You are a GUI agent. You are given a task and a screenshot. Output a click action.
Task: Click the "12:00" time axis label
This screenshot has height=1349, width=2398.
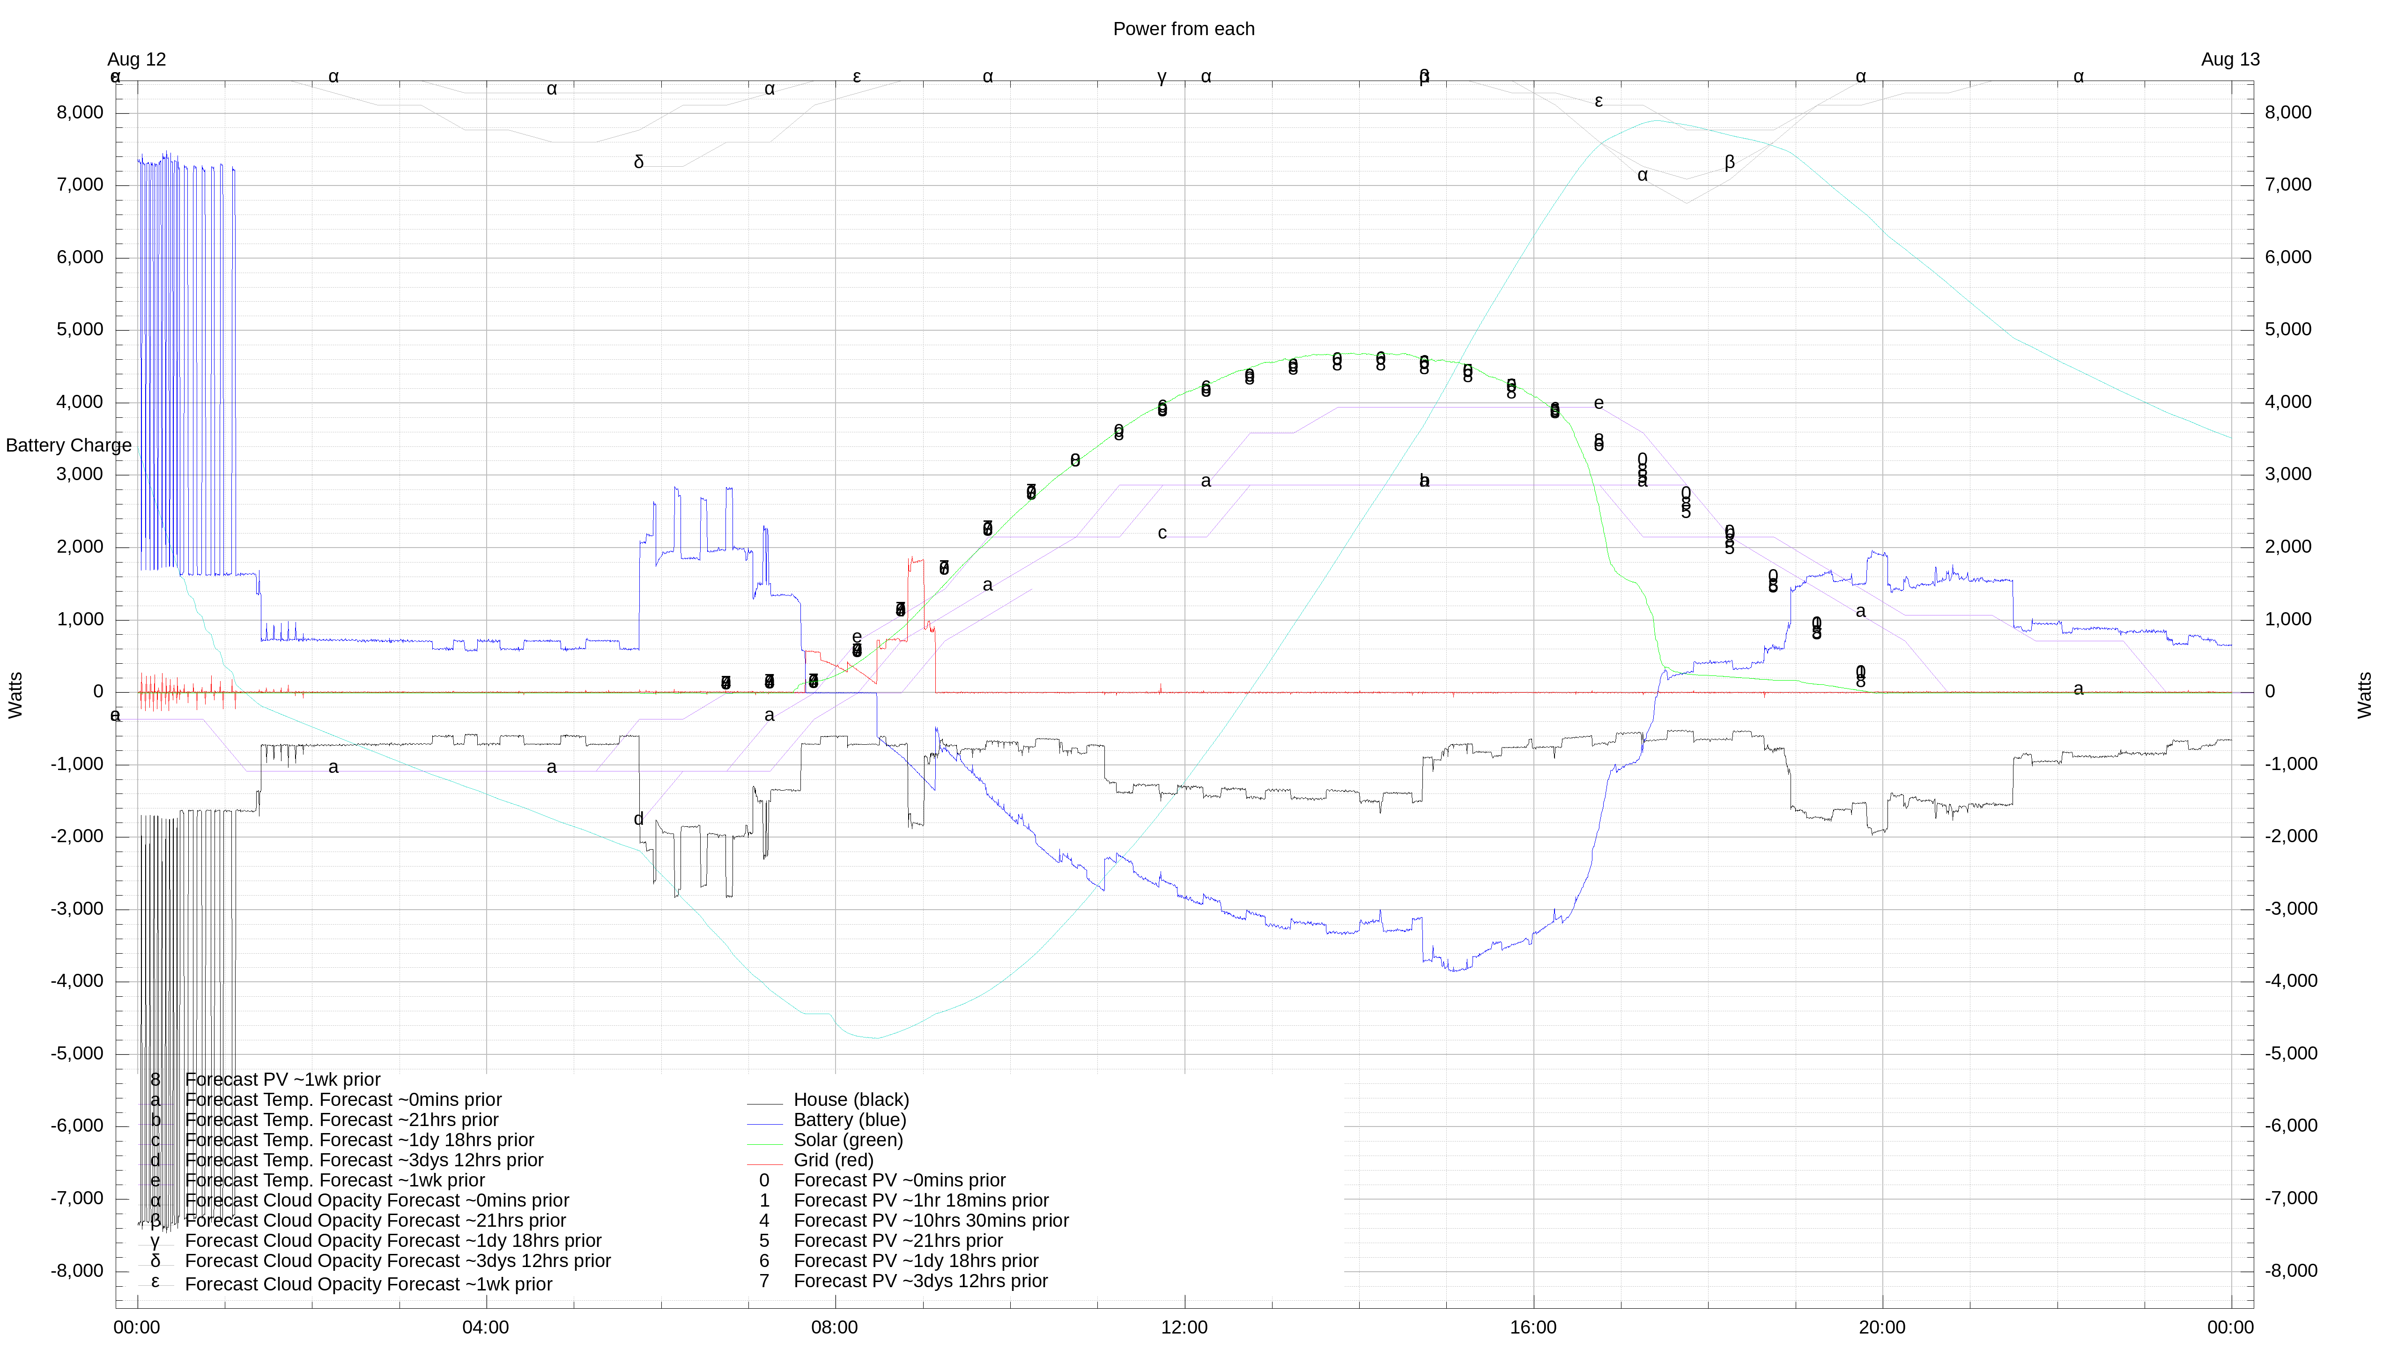1184,1327
